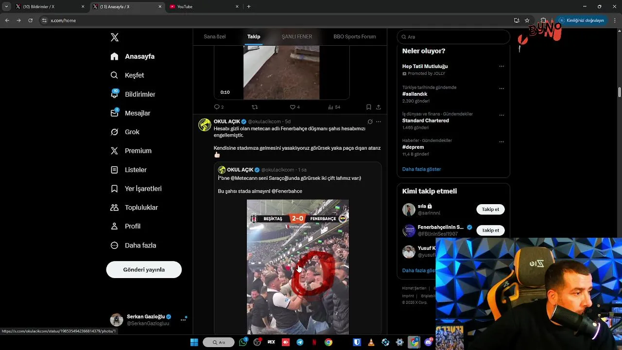This screenshot has width=622, height=350.
Task: Open more options for Hep Tatil Mutluluğu trend
Action: [x=501, y=67]
